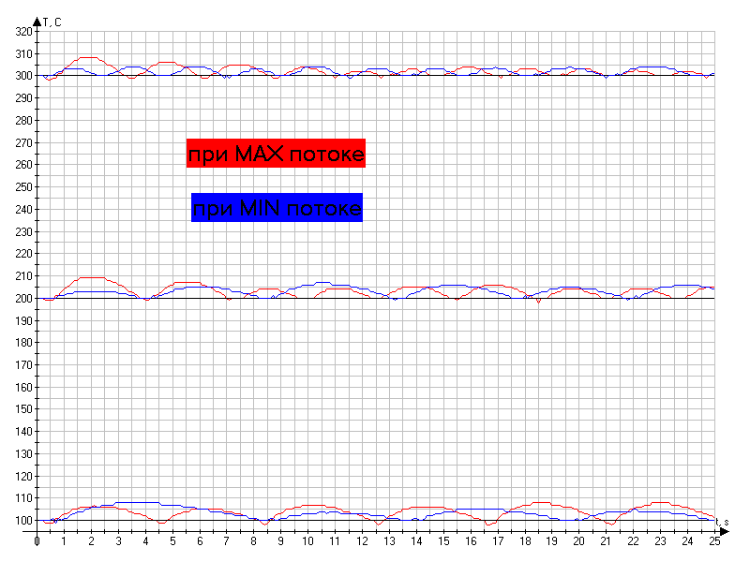Click the arrow tip atop the vertical axis

pos(37,20)
